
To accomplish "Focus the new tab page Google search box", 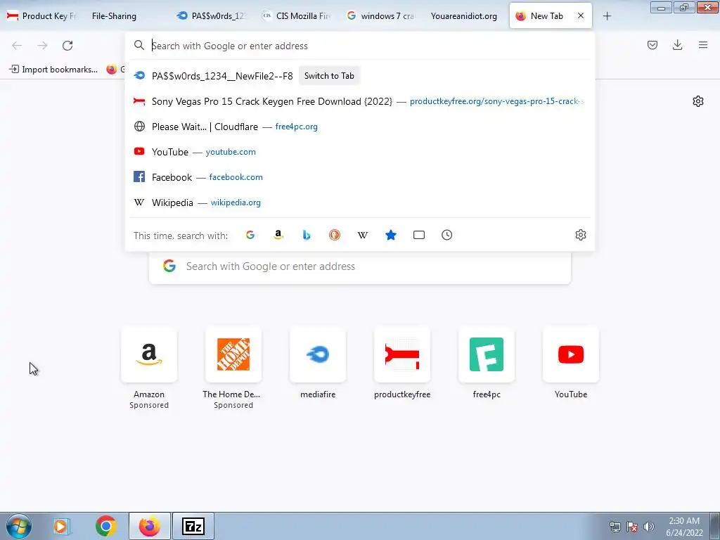I will click(359, 266).
